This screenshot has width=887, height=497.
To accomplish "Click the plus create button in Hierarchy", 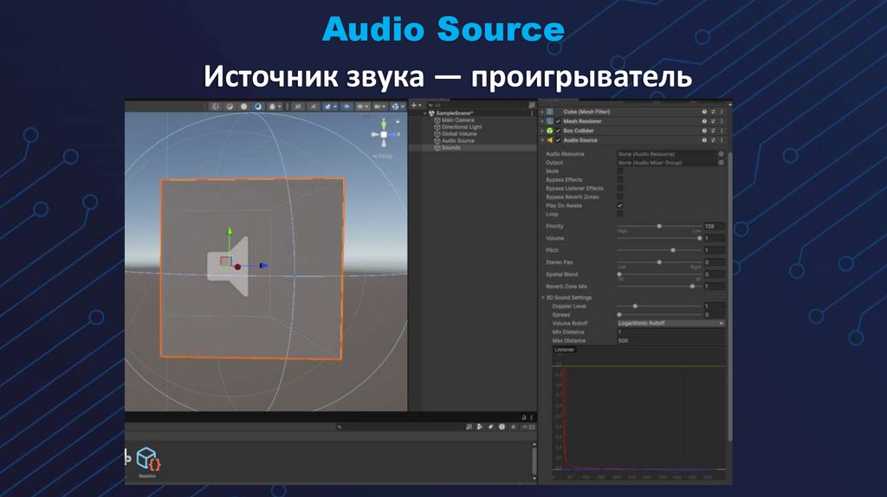I will coord(416,105).
